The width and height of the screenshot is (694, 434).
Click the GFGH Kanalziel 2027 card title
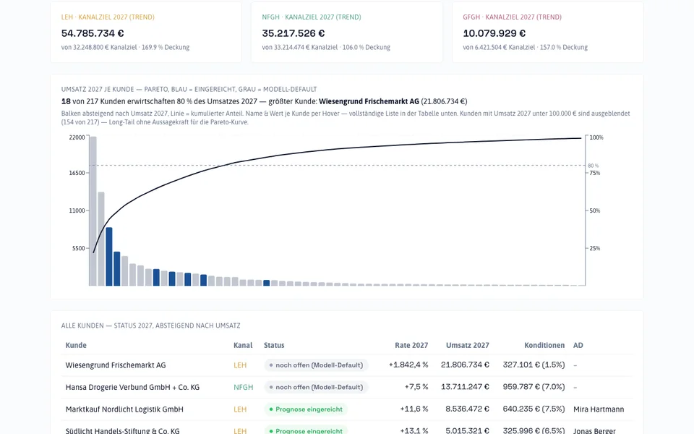(x=512, y=17)
